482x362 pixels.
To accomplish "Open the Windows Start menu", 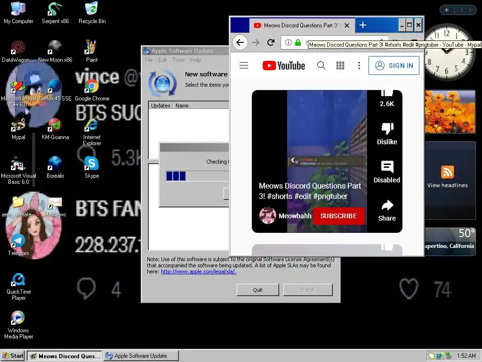I will coord(13,355).
